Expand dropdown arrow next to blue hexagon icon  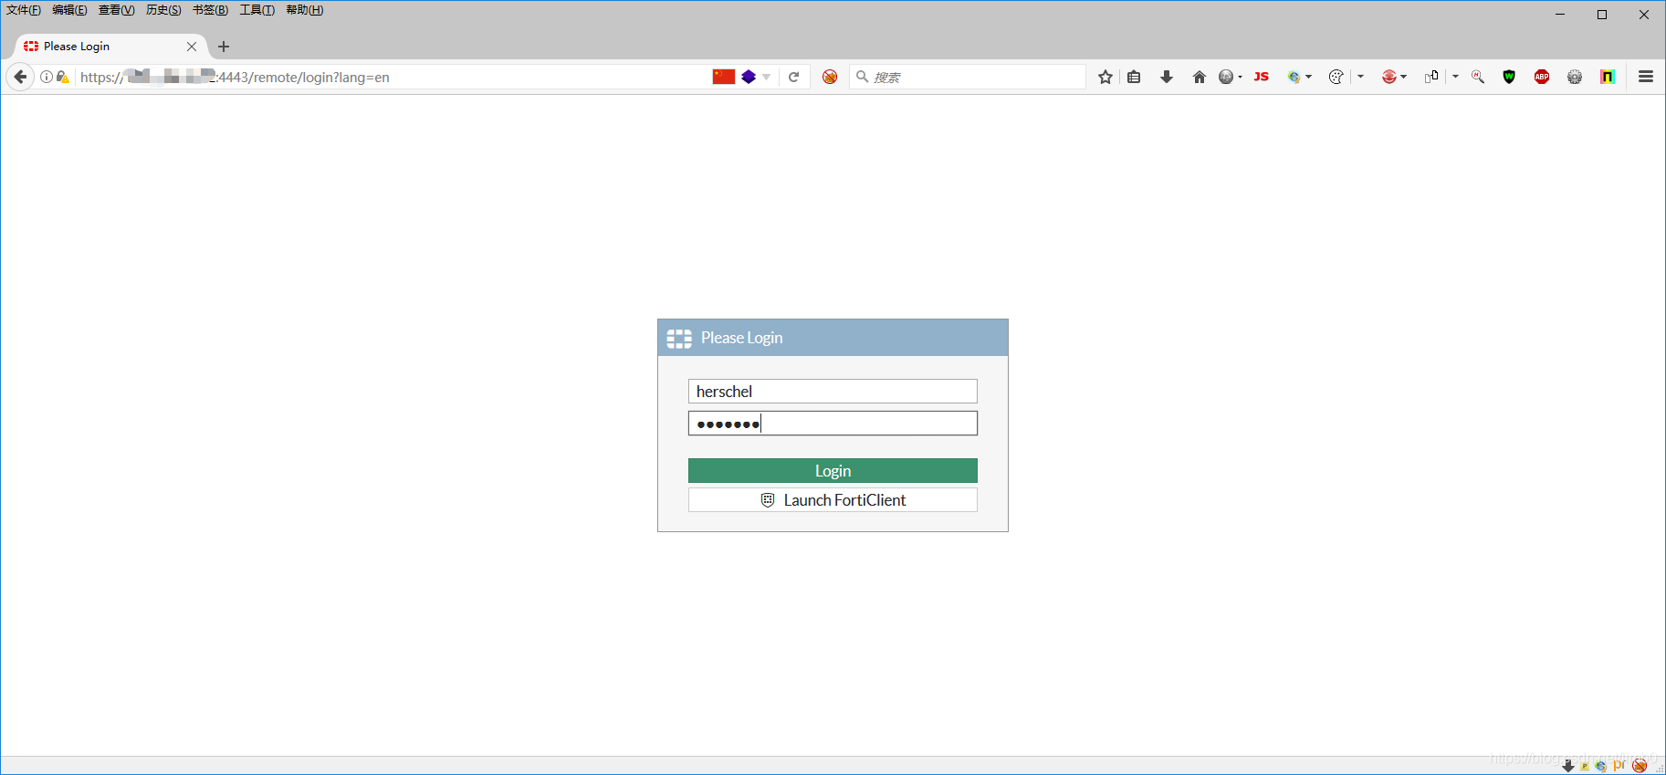[767, 78]
